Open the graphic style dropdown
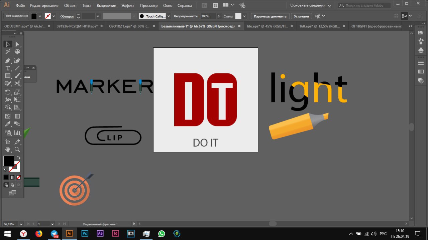 [244, 16]
